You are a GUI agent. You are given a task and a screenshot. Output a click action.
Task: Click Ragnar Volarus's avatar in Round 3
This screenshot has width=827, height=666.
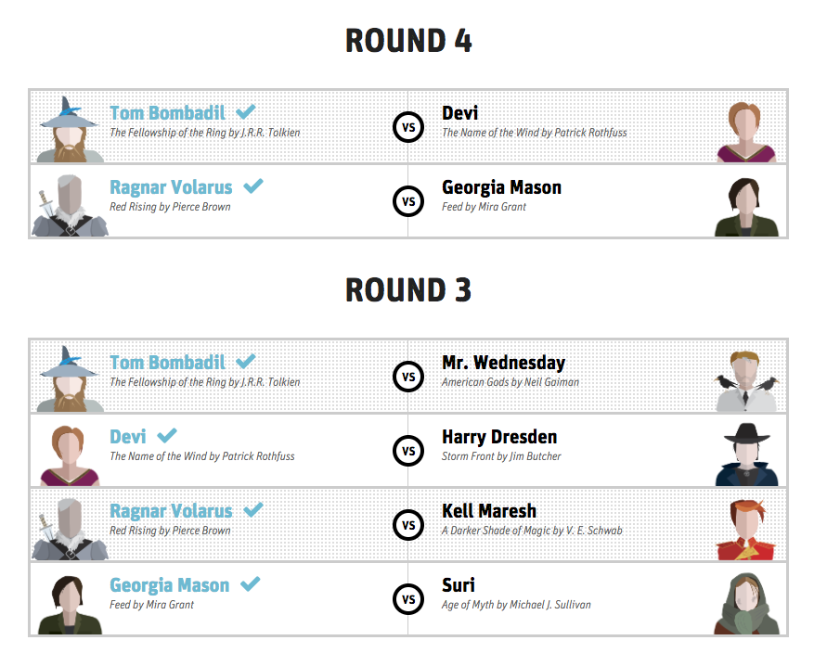71,529
